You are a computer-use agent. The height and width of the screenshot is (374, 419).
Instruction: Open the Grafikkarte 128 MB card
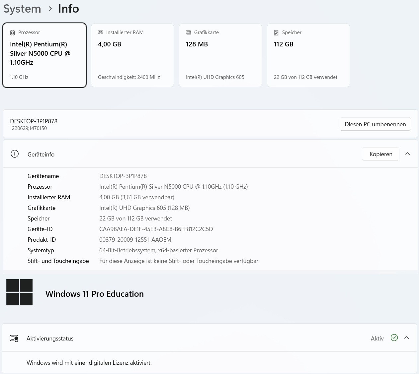click(220, 55)
